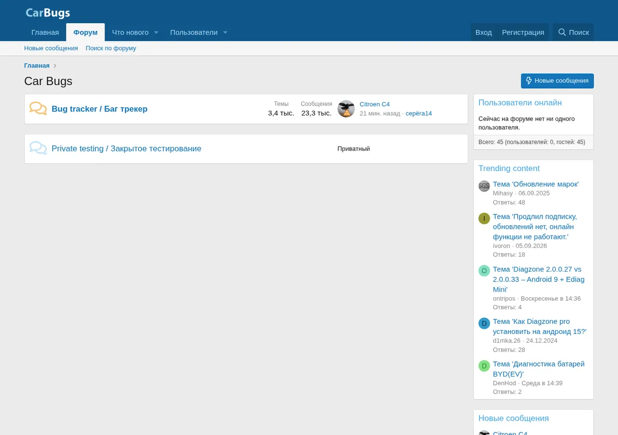Click DenHod's green letter avatar

click(484, 366)
